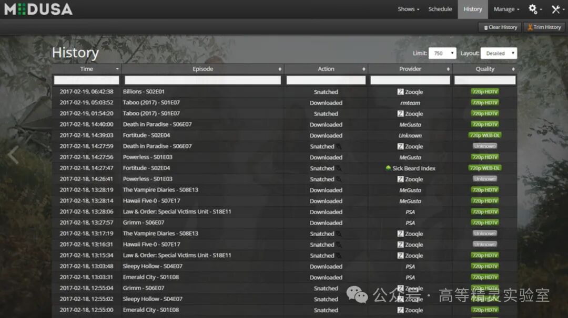The image size is (568, 318).
Task: Click 720p WEB-DL badge for Fortitude downloaded
Action: [x=485, y=135]
